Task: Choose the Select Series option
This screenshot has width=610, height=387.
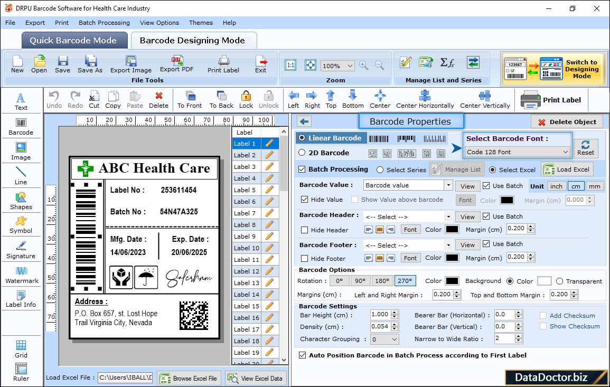Action: [x=380, y=170]
